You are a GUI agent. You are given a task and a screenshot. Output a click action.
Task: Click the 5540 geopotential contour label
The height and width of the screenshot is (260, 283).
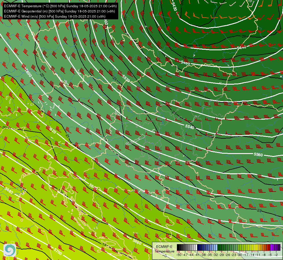pyautogui.click(x=190, y=127)
